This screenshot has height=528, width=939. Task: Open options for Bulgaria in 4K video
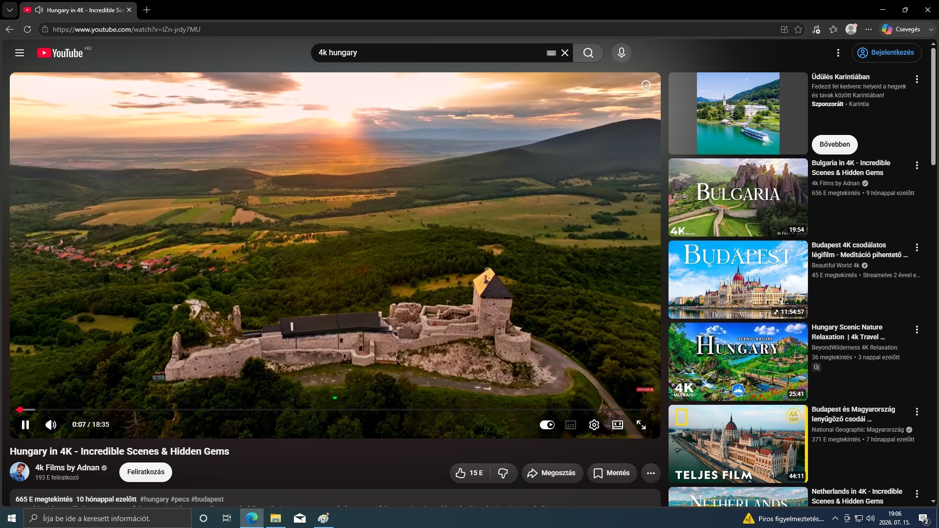[x=917, y=166]
